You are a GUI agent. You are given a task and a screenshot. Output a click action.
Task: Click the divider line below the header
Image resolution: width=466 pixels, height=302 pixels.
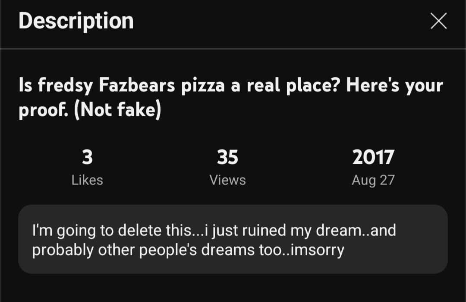pos(233,49)
